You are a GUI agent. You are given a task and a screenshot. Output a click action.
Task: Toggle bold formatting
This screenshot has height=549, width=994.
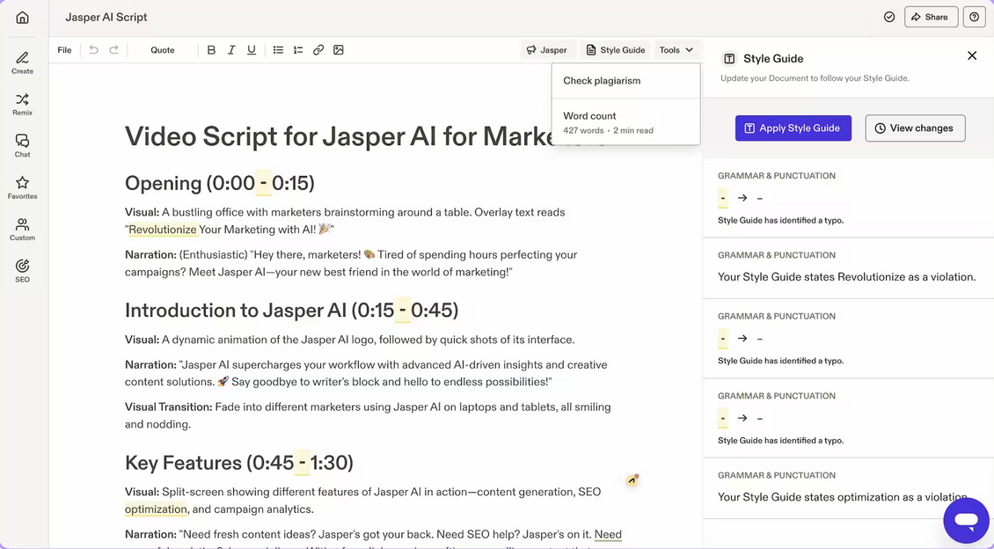211,50
